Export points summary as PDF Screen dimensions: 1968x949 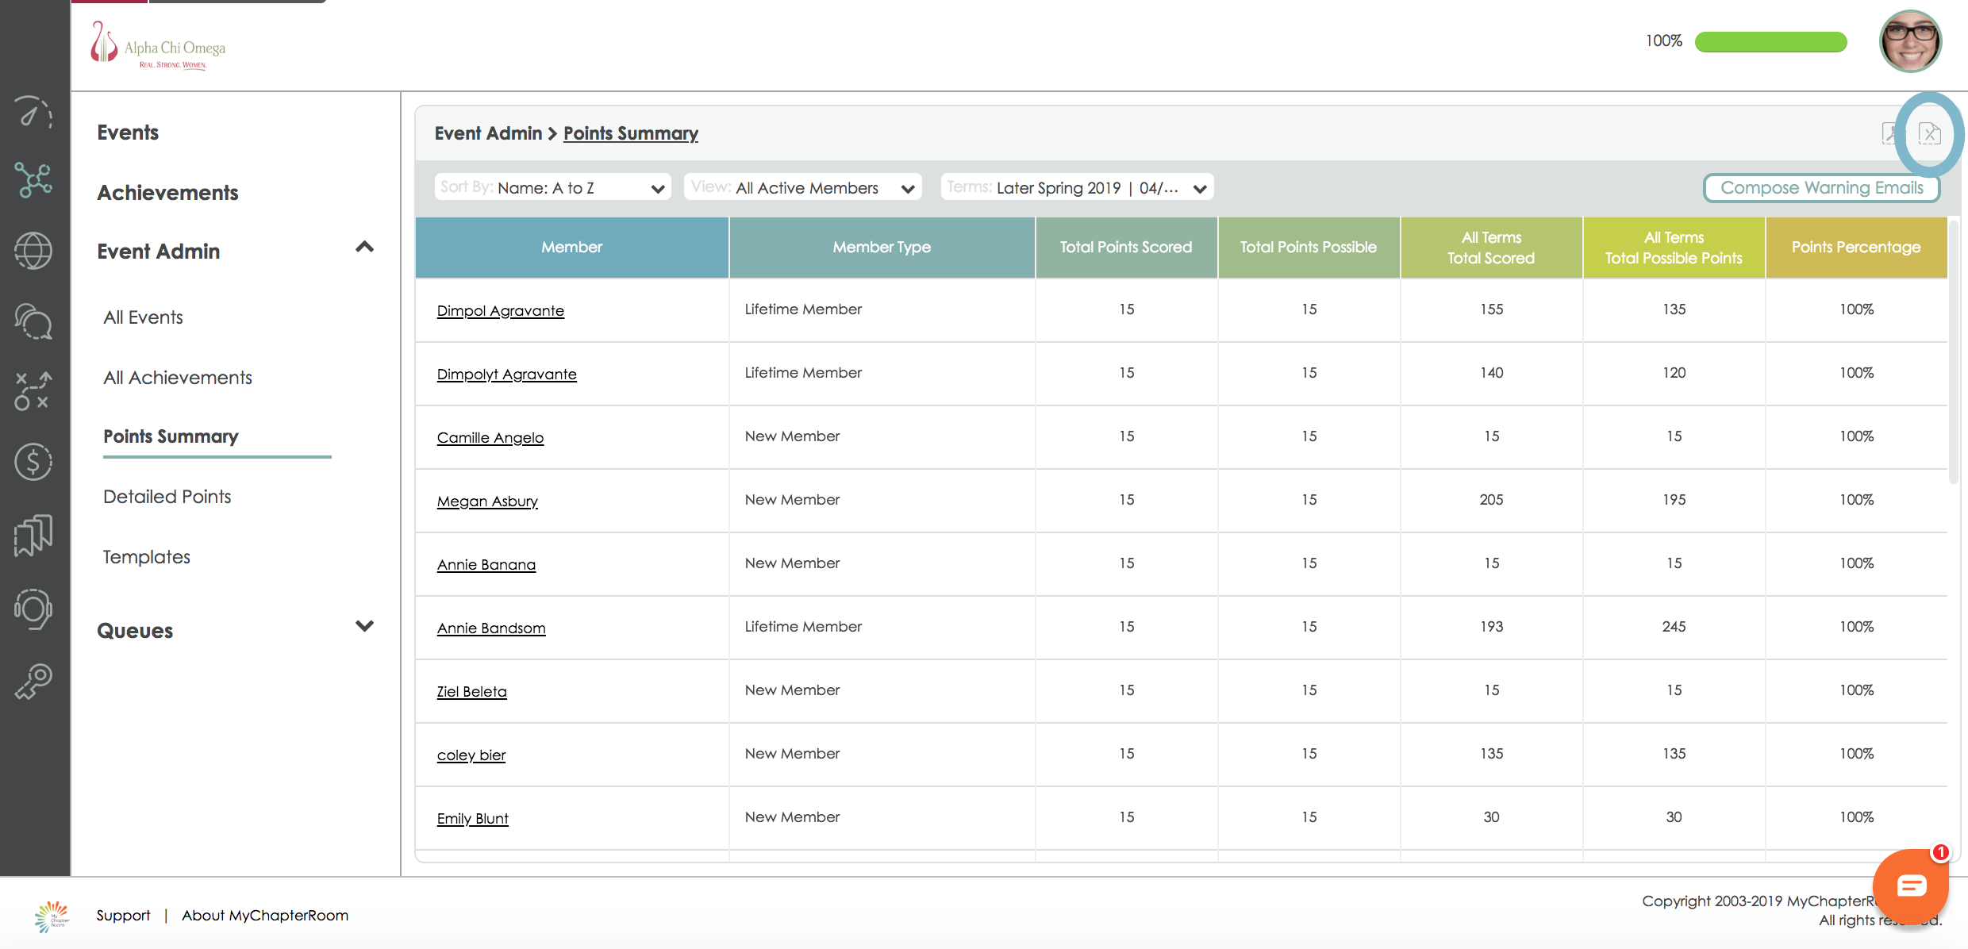(x=1890, y=133)
